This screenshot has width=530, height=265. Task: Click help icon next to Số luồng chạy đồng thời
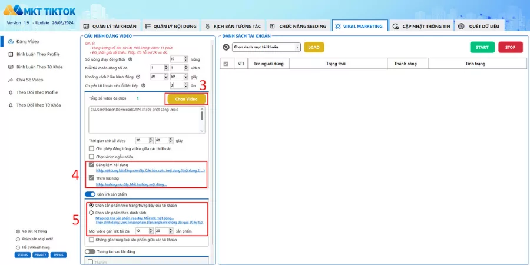131,59
